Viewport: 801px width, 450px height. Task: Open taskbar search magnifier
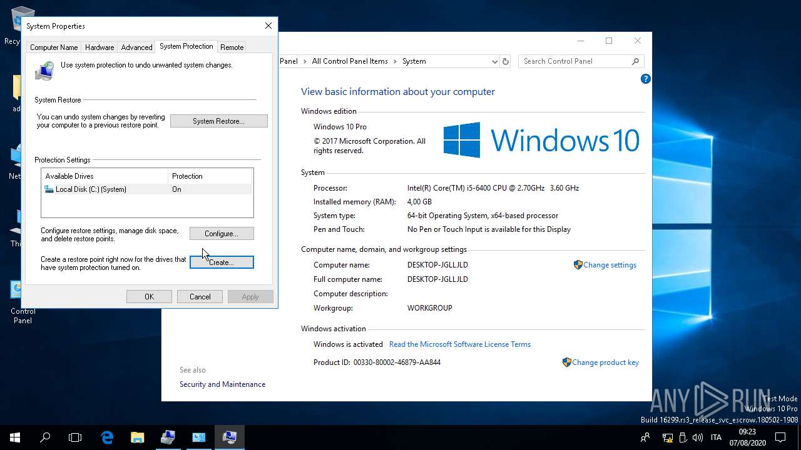(x=45, y=437)
